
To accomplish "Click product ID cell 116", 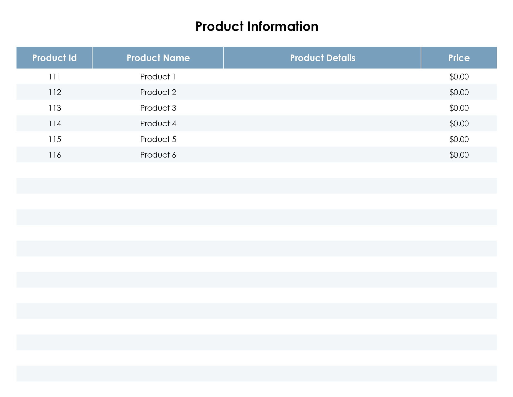I will coord(55,155).
